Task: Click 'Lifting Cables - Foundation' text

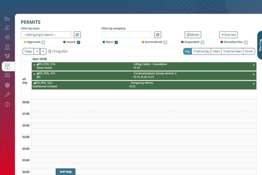Action: coord(150,64)
